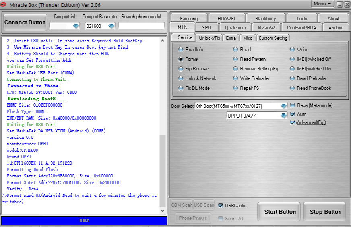Click the 'Downloading Boot8 ...' log line
This screenshot has width=351, height=227.
[x=37, y=99]
